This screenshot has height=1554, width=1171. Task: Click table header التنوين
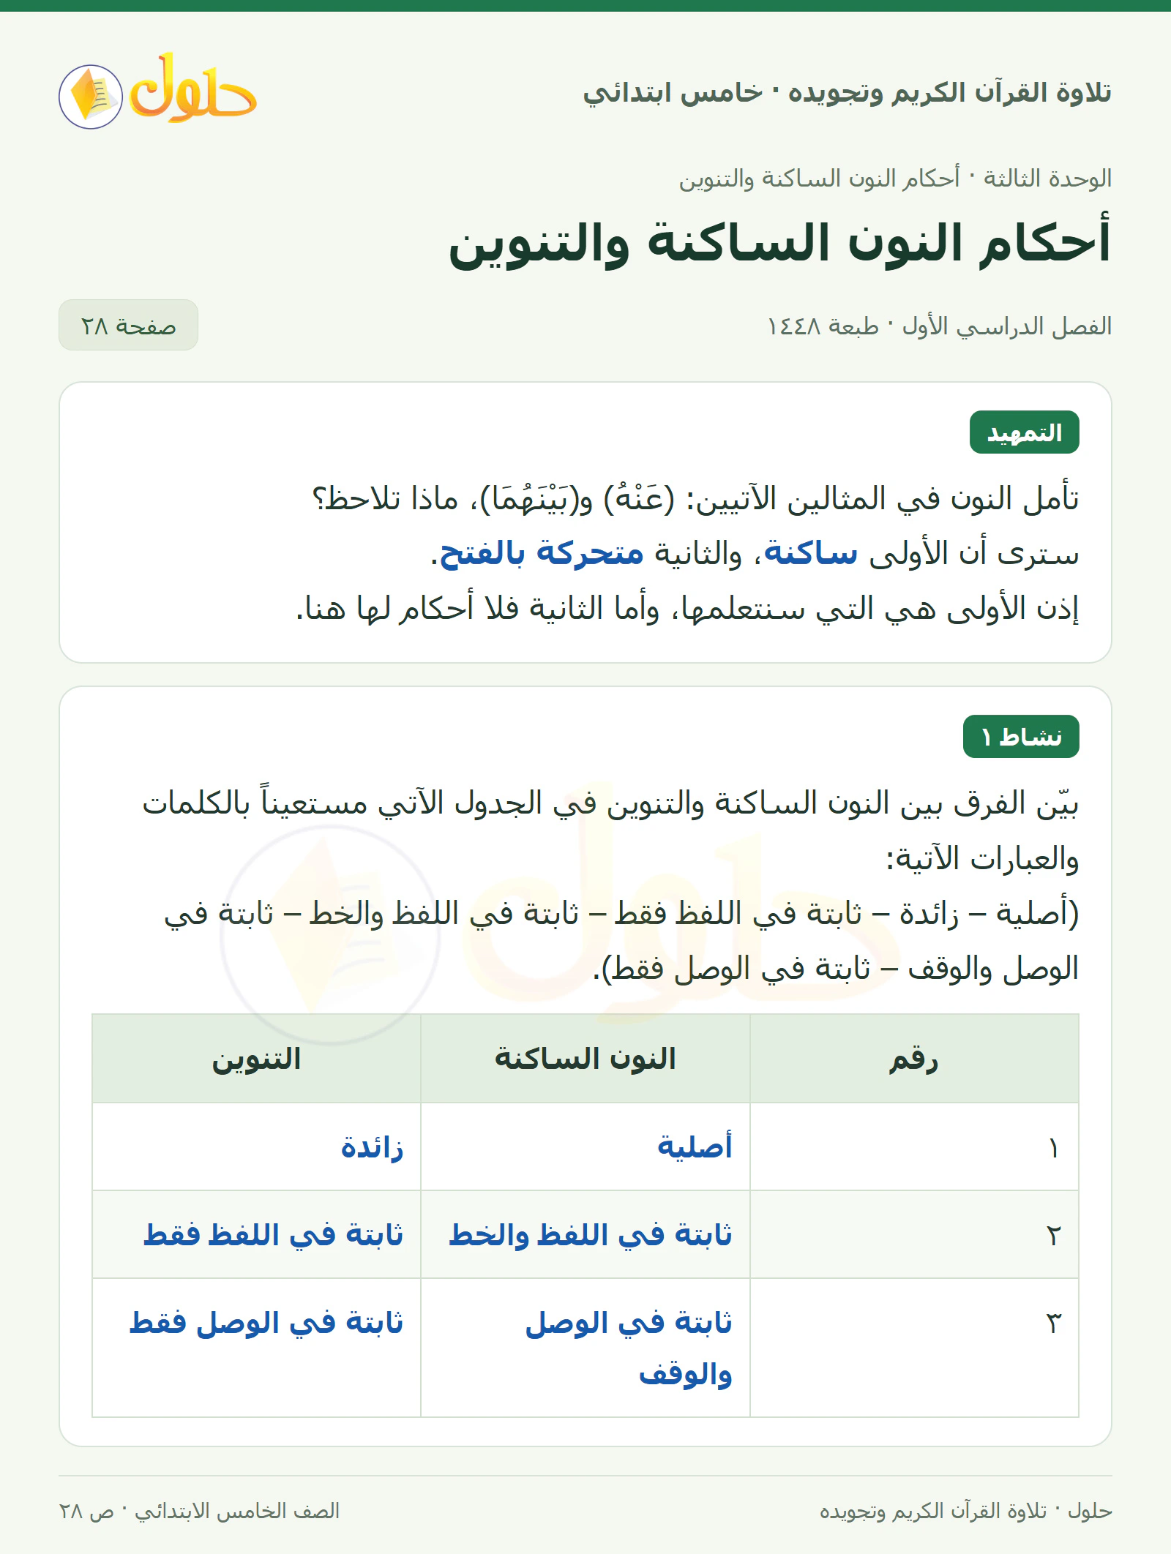256,1059
